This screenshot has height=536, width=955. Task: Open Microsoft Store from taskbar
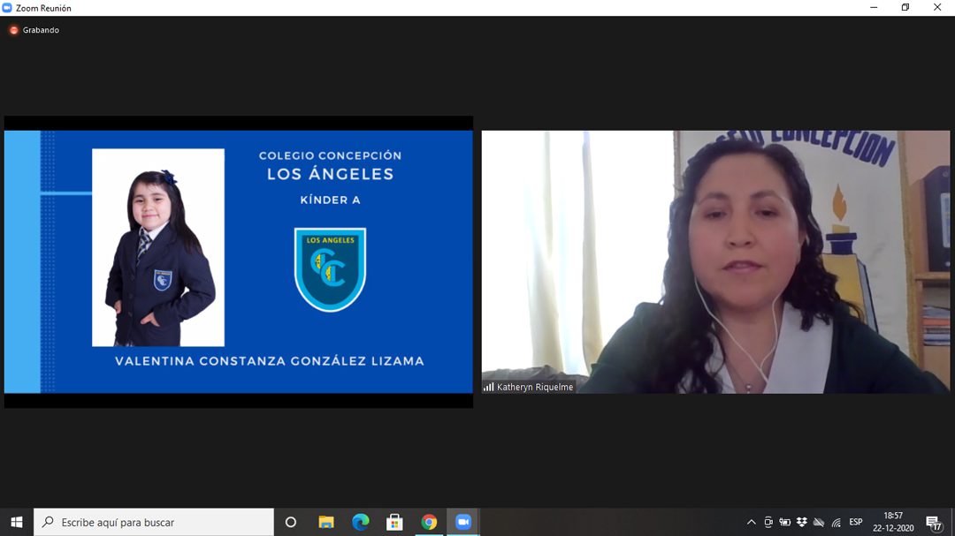pos(394,522)
